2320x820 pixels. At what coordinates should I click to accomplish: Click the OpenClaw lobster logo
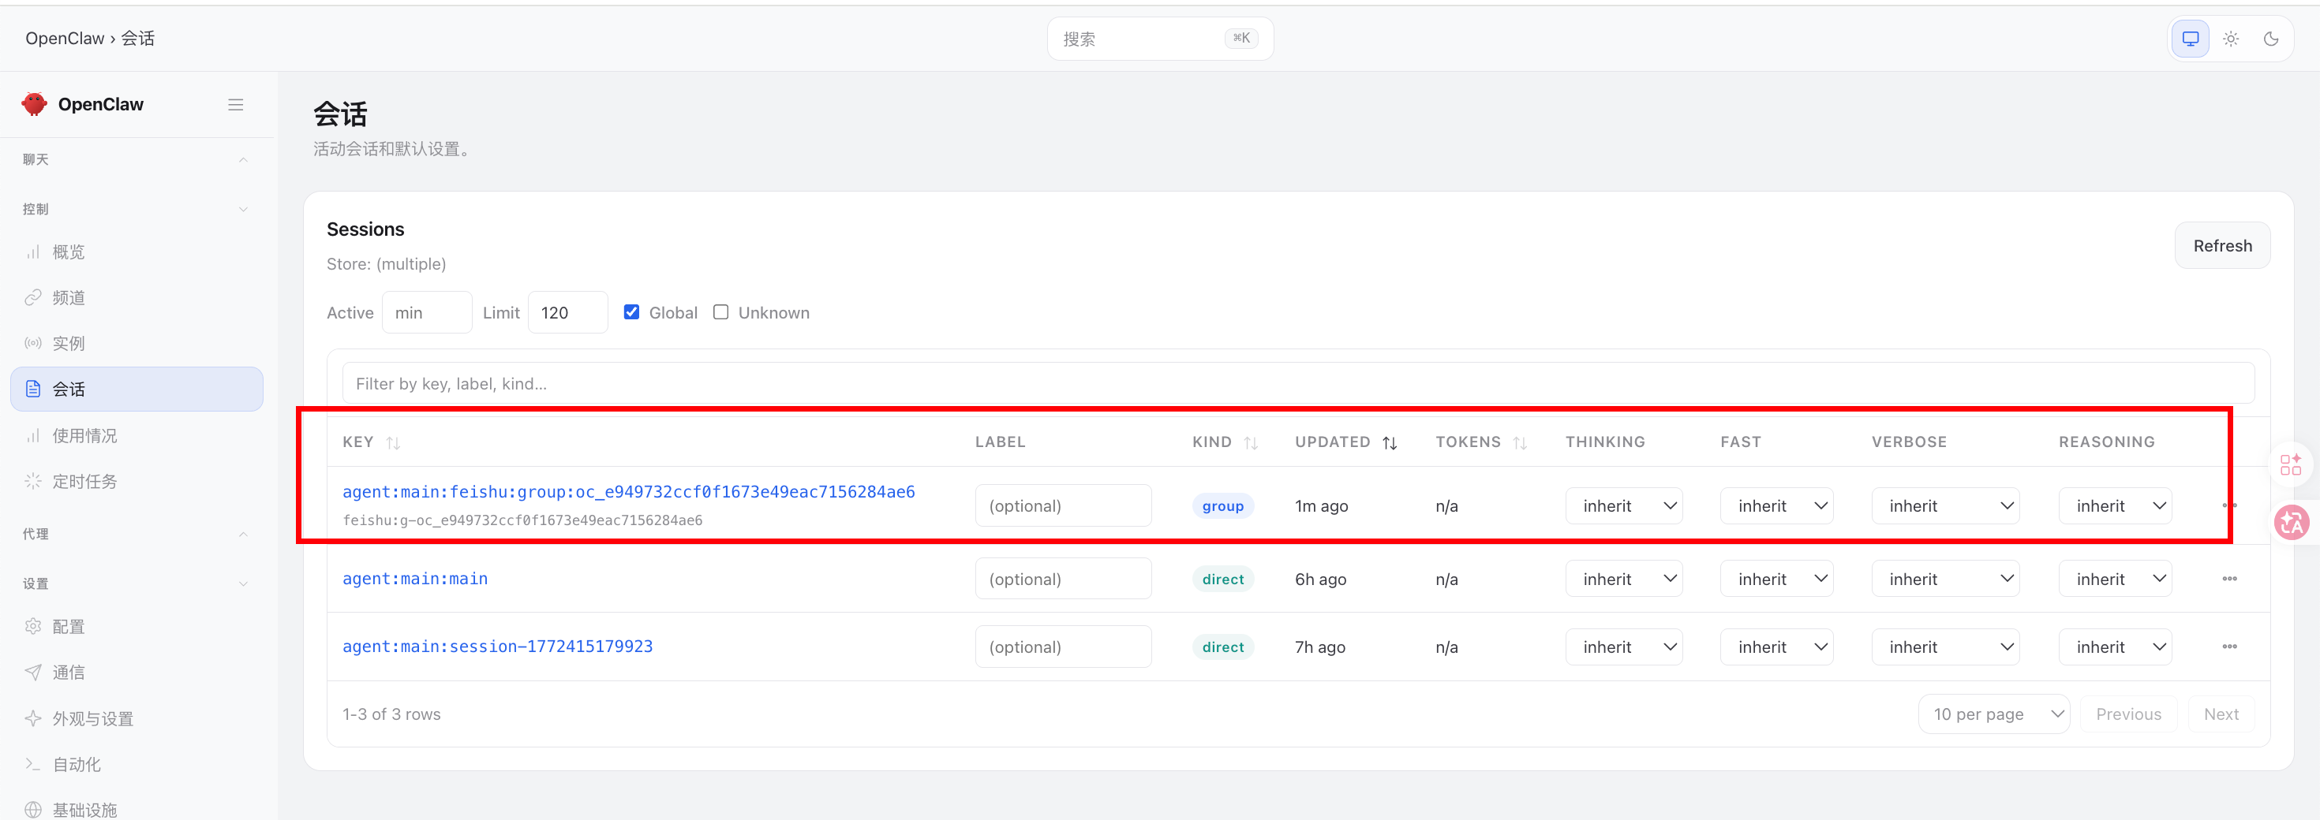click(34, 103)
